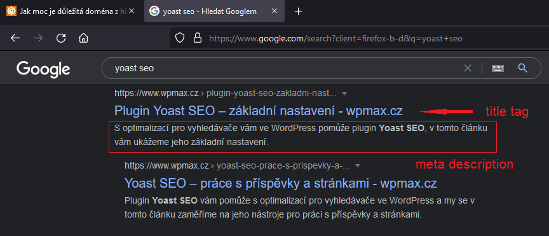Open 'Plugin Yoast SEO – základní nastavení' result

point(259,111)
